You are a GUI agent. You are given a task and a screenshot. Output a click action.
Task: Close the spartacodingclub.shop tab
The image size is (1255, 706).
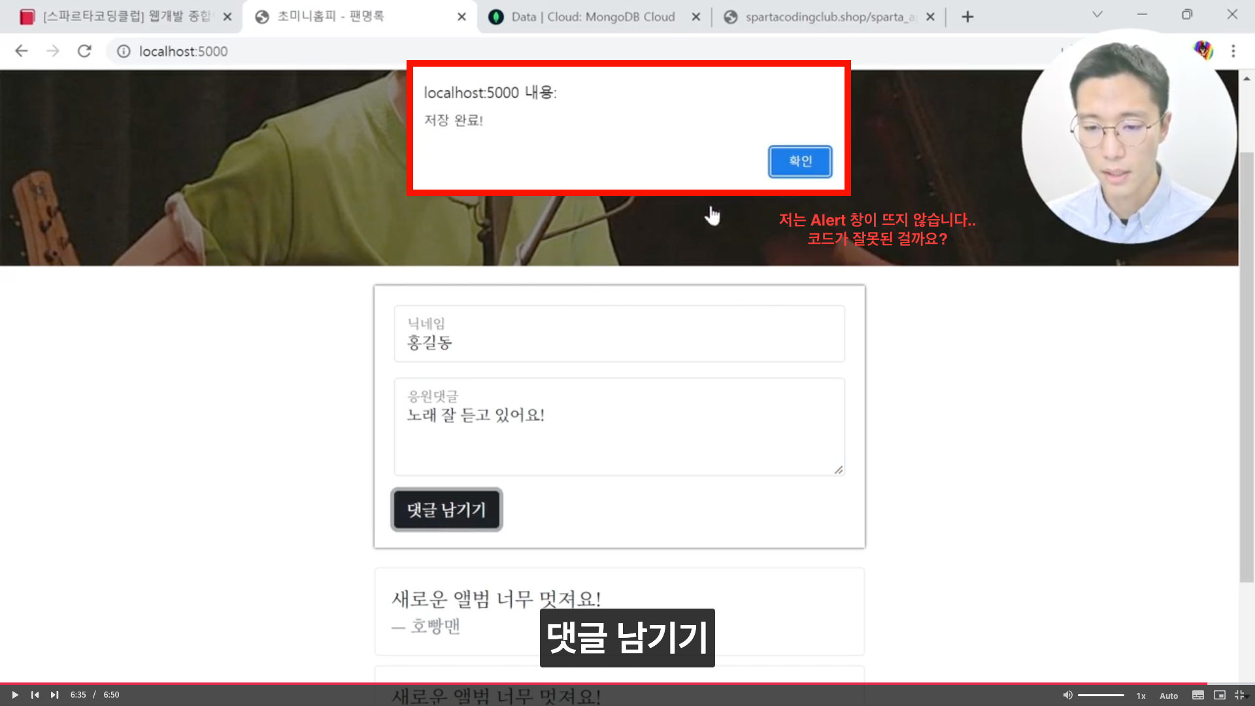[x=931, y=17]
